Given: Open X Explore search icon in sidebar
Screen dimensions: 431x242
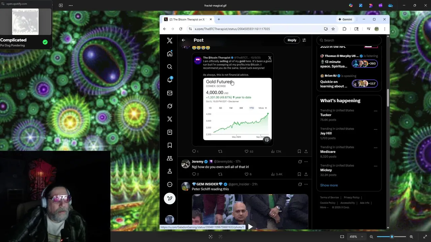Looking at the screenshot, I should point(170,67).
